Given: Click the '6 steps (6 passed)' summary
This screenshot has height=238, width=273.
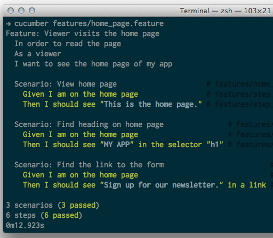Looking at the screenshot, I should (44, 215).
